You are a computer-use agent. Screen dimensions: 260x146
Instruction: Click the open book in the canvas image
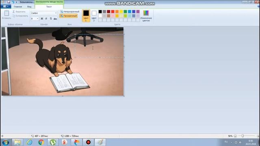pos(69,82)
